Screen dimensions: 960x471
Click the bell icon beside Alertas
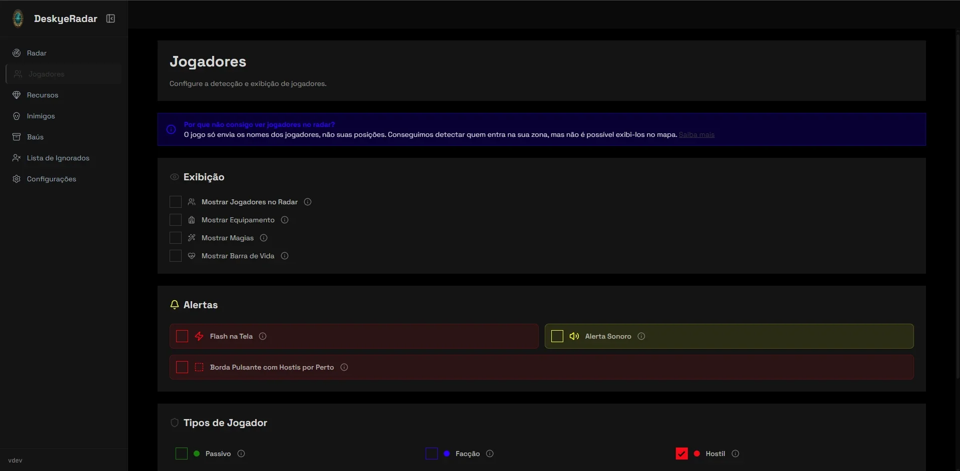(x=175, y=305)
